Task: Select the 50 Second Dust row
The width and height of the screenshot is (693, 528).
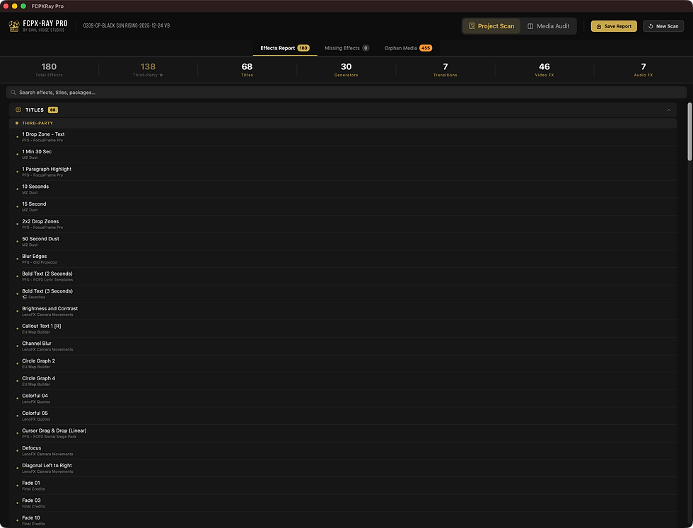Action: point(343,242)
